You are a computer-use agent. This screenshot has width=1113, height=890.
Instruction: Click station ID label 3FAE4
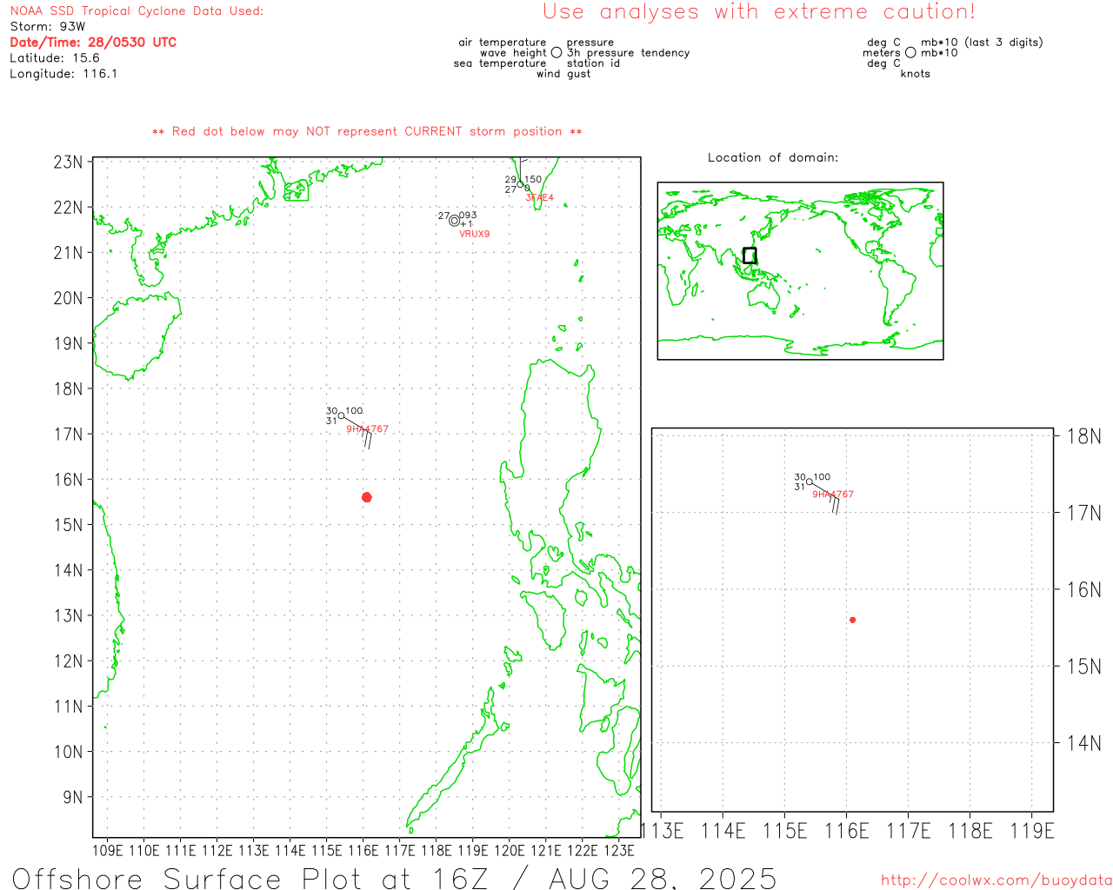pyautogui.click(x=539, y=198)
